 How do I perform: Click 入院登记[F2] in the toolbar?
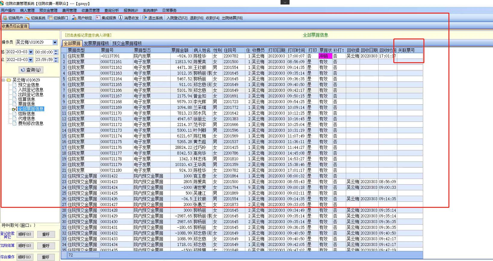point(177,18)
